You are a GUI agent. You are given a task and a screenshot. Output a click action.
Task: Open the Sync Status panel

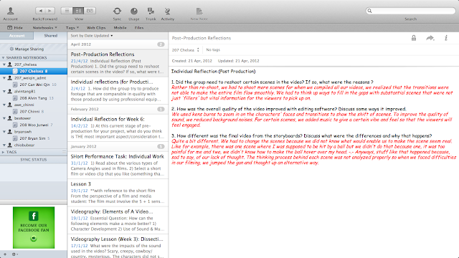(34, 160)
